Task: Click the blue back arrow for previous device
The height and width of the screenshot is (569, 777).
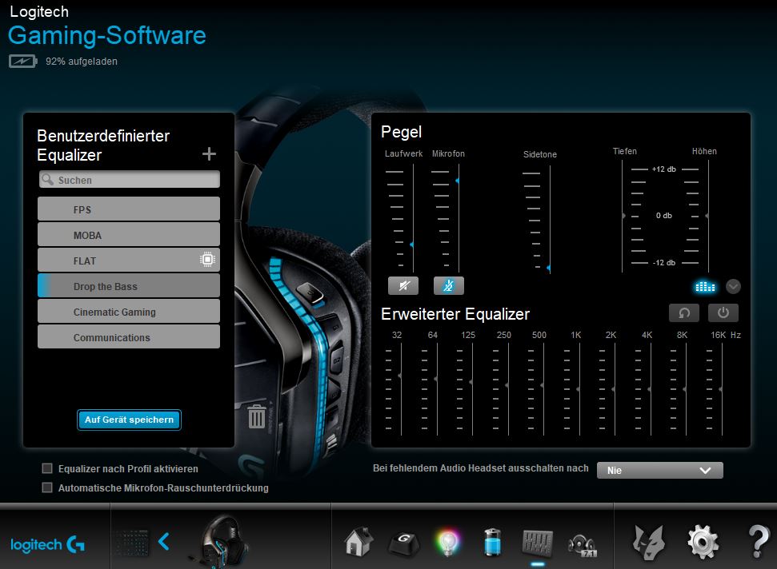Action: tap(163, 542)
